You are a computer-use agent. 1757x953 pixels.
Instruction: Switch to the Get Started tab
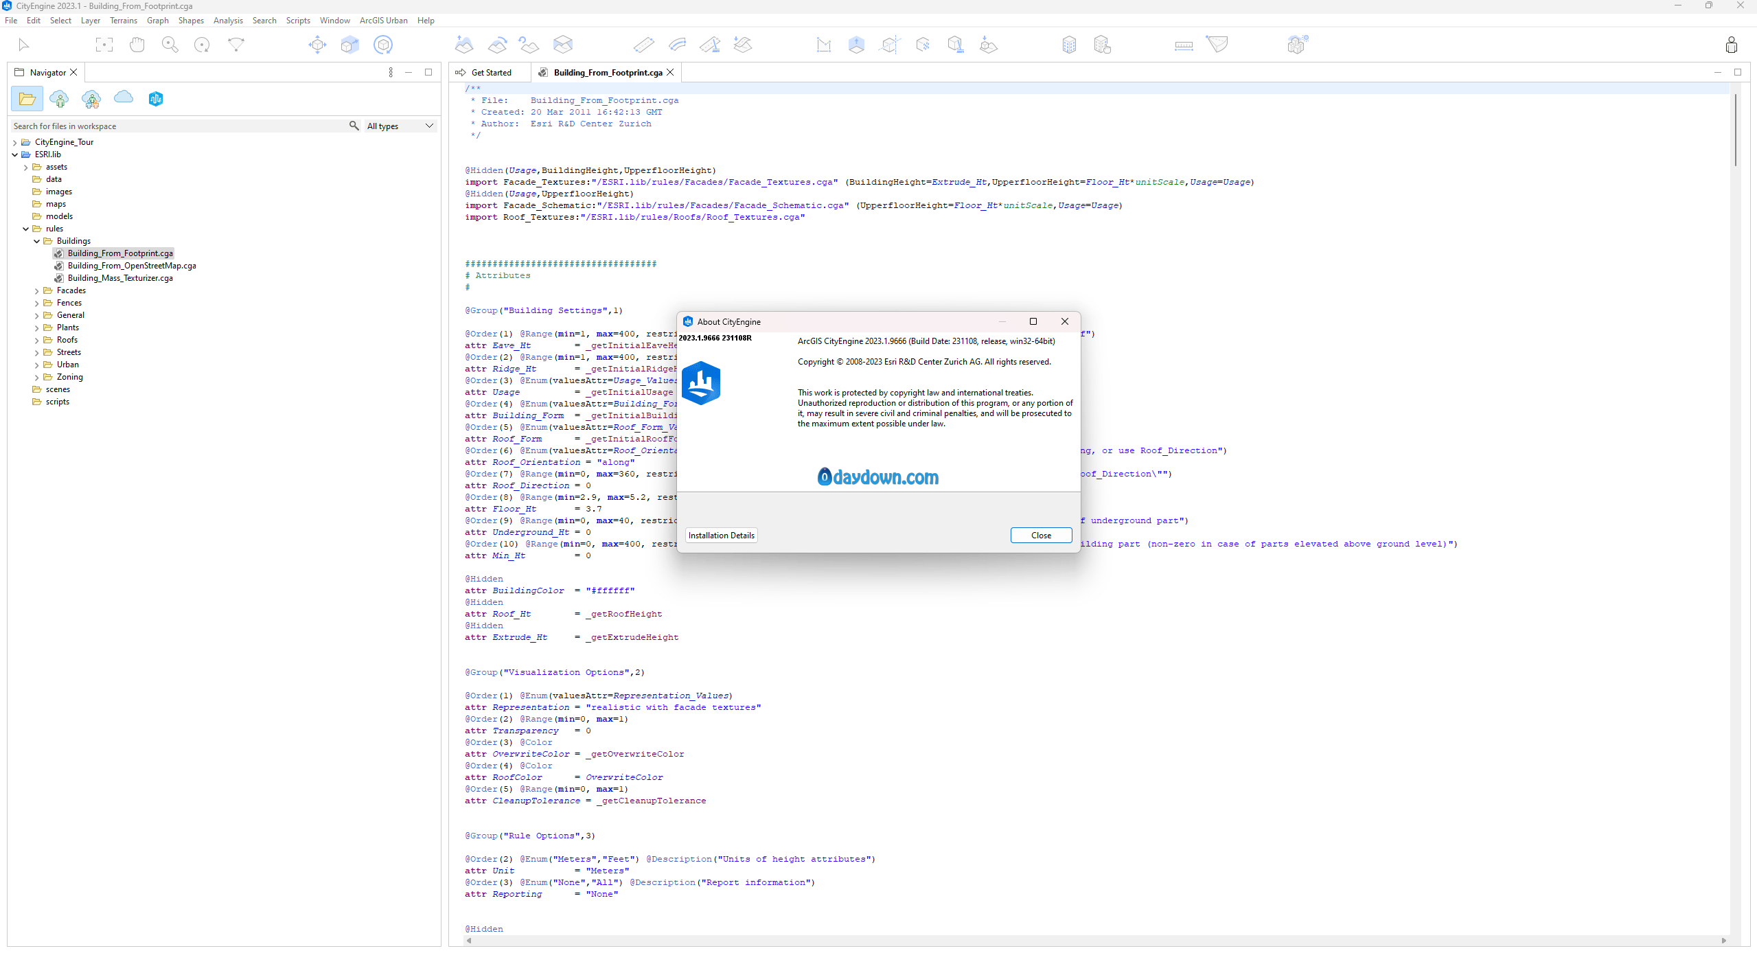[x=490, y=73]
